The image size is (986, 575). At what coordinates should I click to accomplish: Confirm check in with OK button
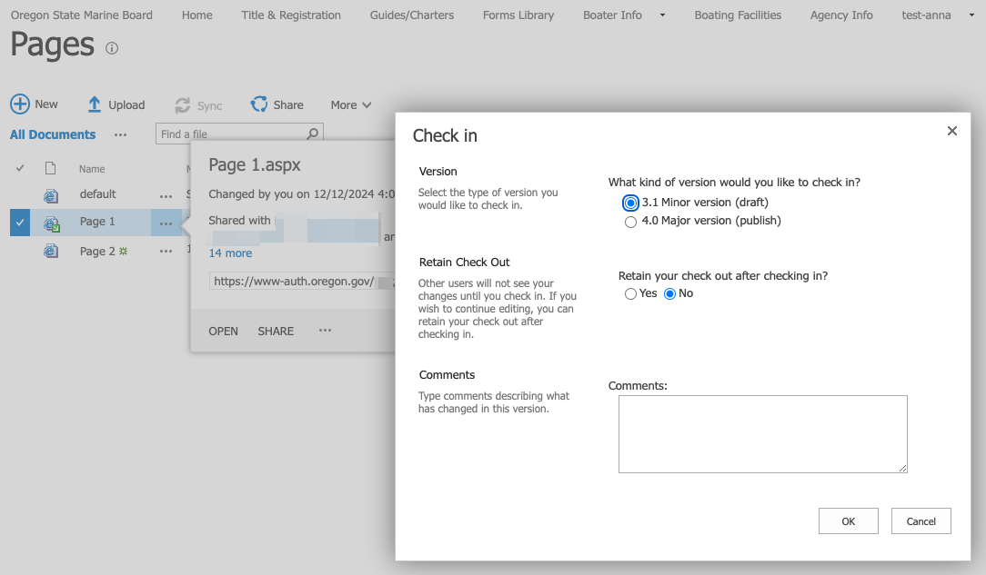click(849, 521)
